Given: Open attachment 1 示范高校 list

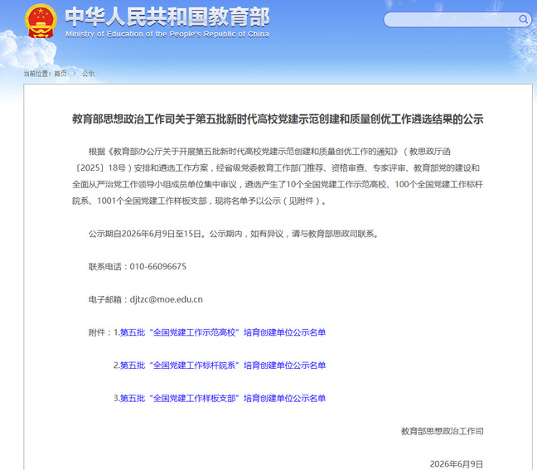Looking at the screenshot, I should coord(223,332).
